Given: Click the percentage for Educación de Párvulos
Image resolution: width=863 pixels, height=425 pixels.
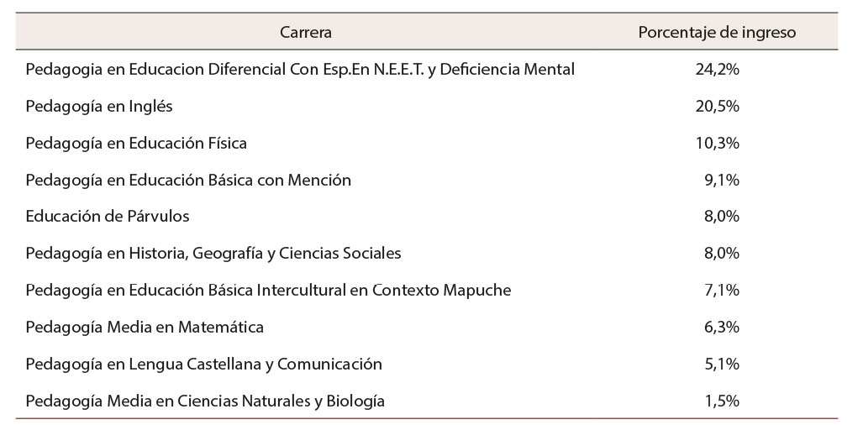Looking at the screenshot, I should 722,217.
